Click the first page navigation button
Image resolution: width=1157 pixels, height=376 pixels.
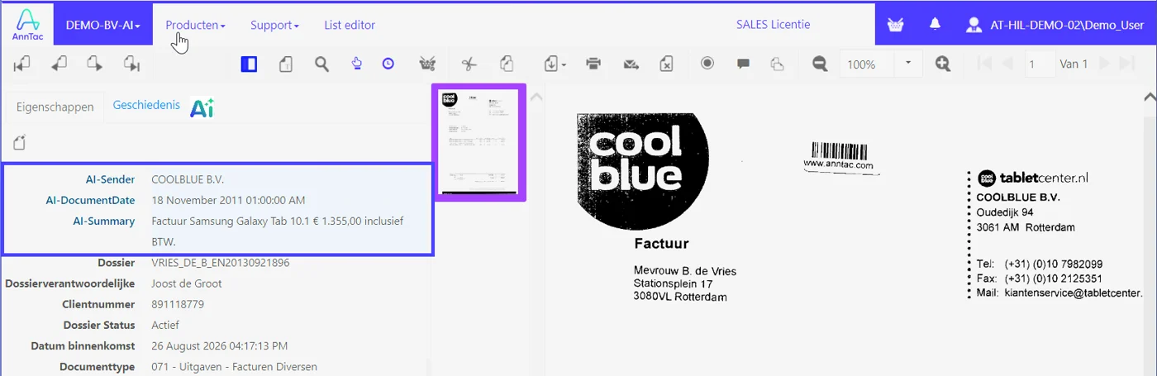(985, 64)
